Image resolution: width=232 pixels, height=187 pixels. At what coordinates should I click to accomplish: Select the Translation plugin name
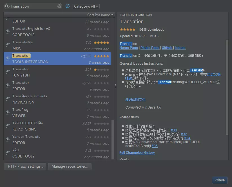[x=21, y=56]
